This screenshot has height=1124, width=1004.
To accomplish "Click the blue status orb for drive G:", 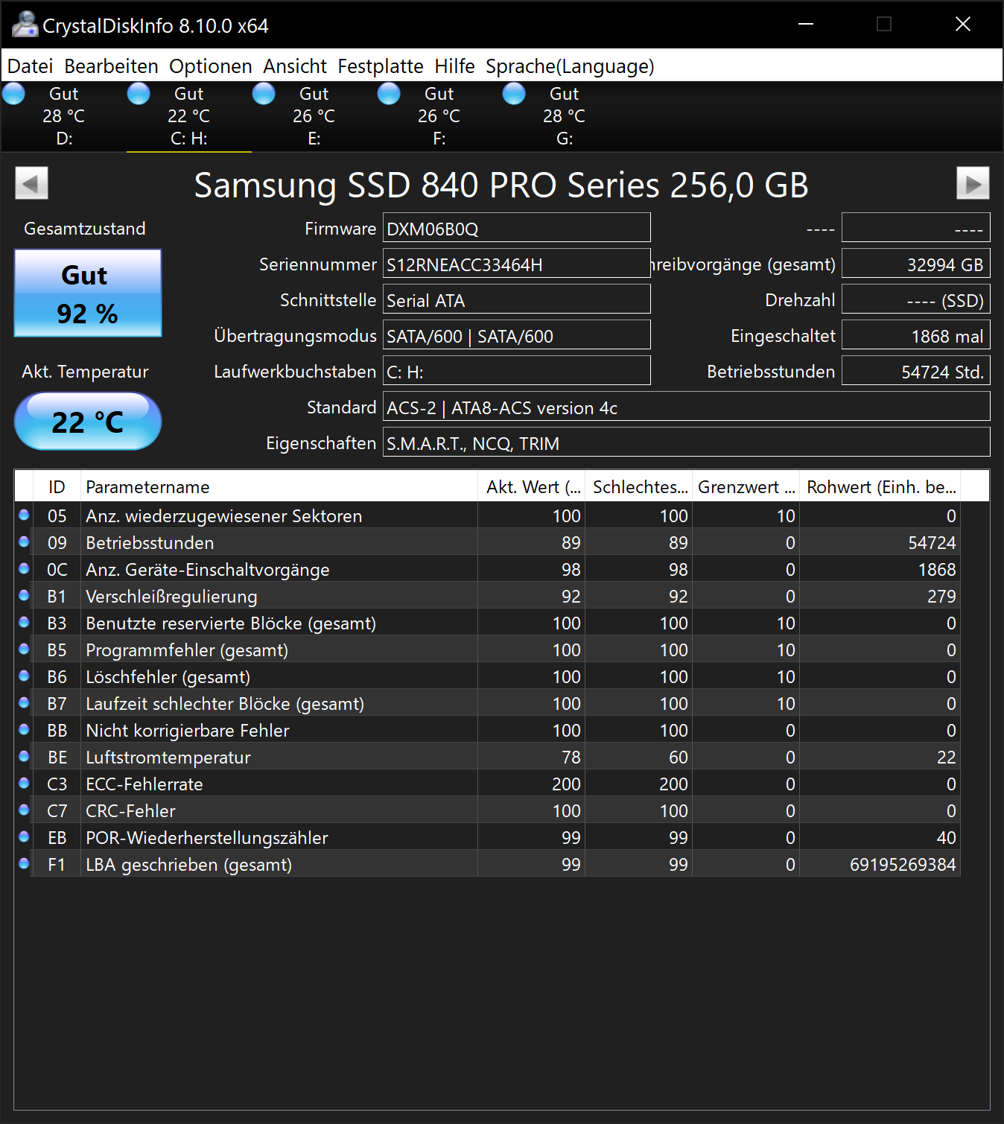I will pyautogui.click(x=514, y=94).
